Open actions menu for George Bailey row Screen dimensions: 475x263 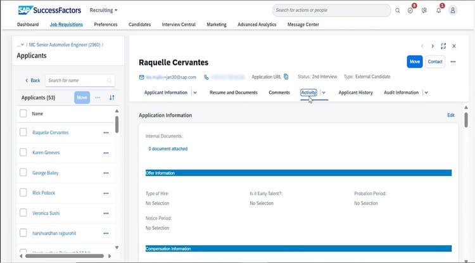click(106, 173)
